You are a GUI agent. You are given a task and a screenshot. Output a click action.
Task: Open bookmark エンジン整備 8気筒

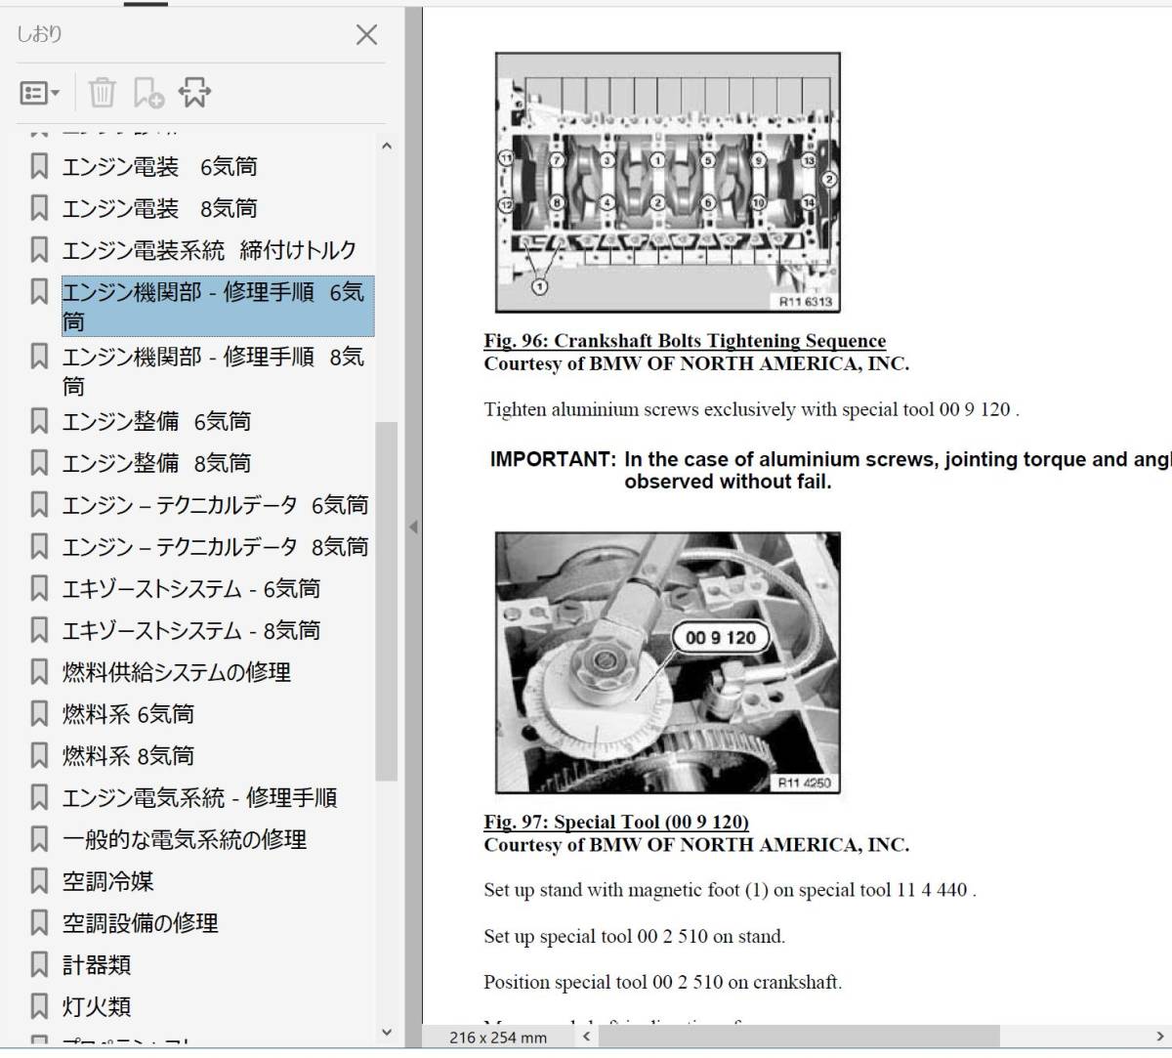pos(156,464)
